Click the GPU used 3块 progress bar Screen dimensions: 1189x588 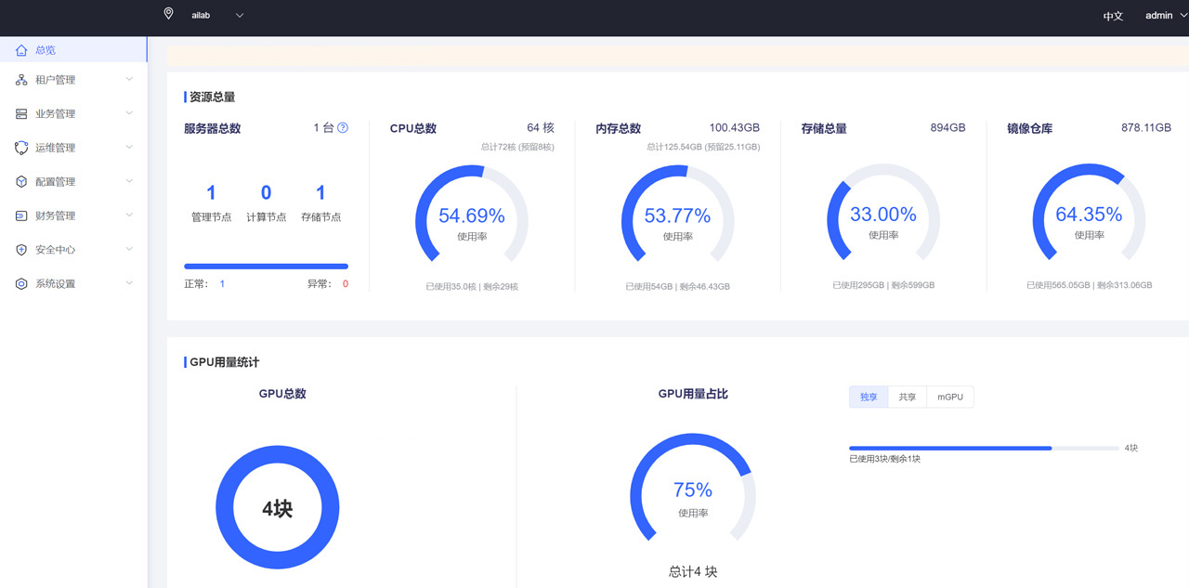click(x=984, y=448)
